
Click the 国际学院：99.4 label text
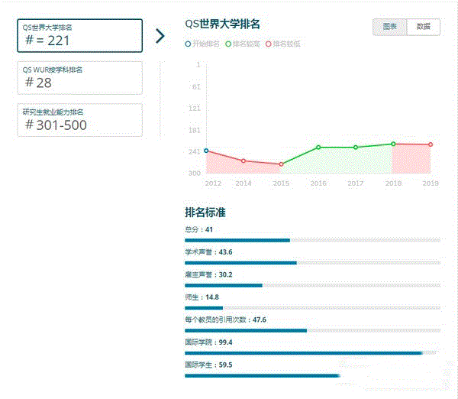coord(208,342)
